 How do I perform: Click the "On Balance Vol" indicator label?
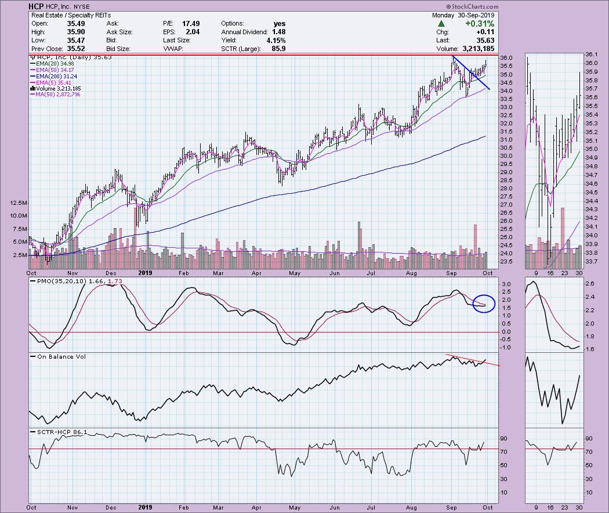61,356
